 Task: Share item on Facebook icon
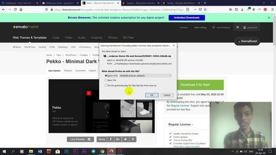click(111, 139)
